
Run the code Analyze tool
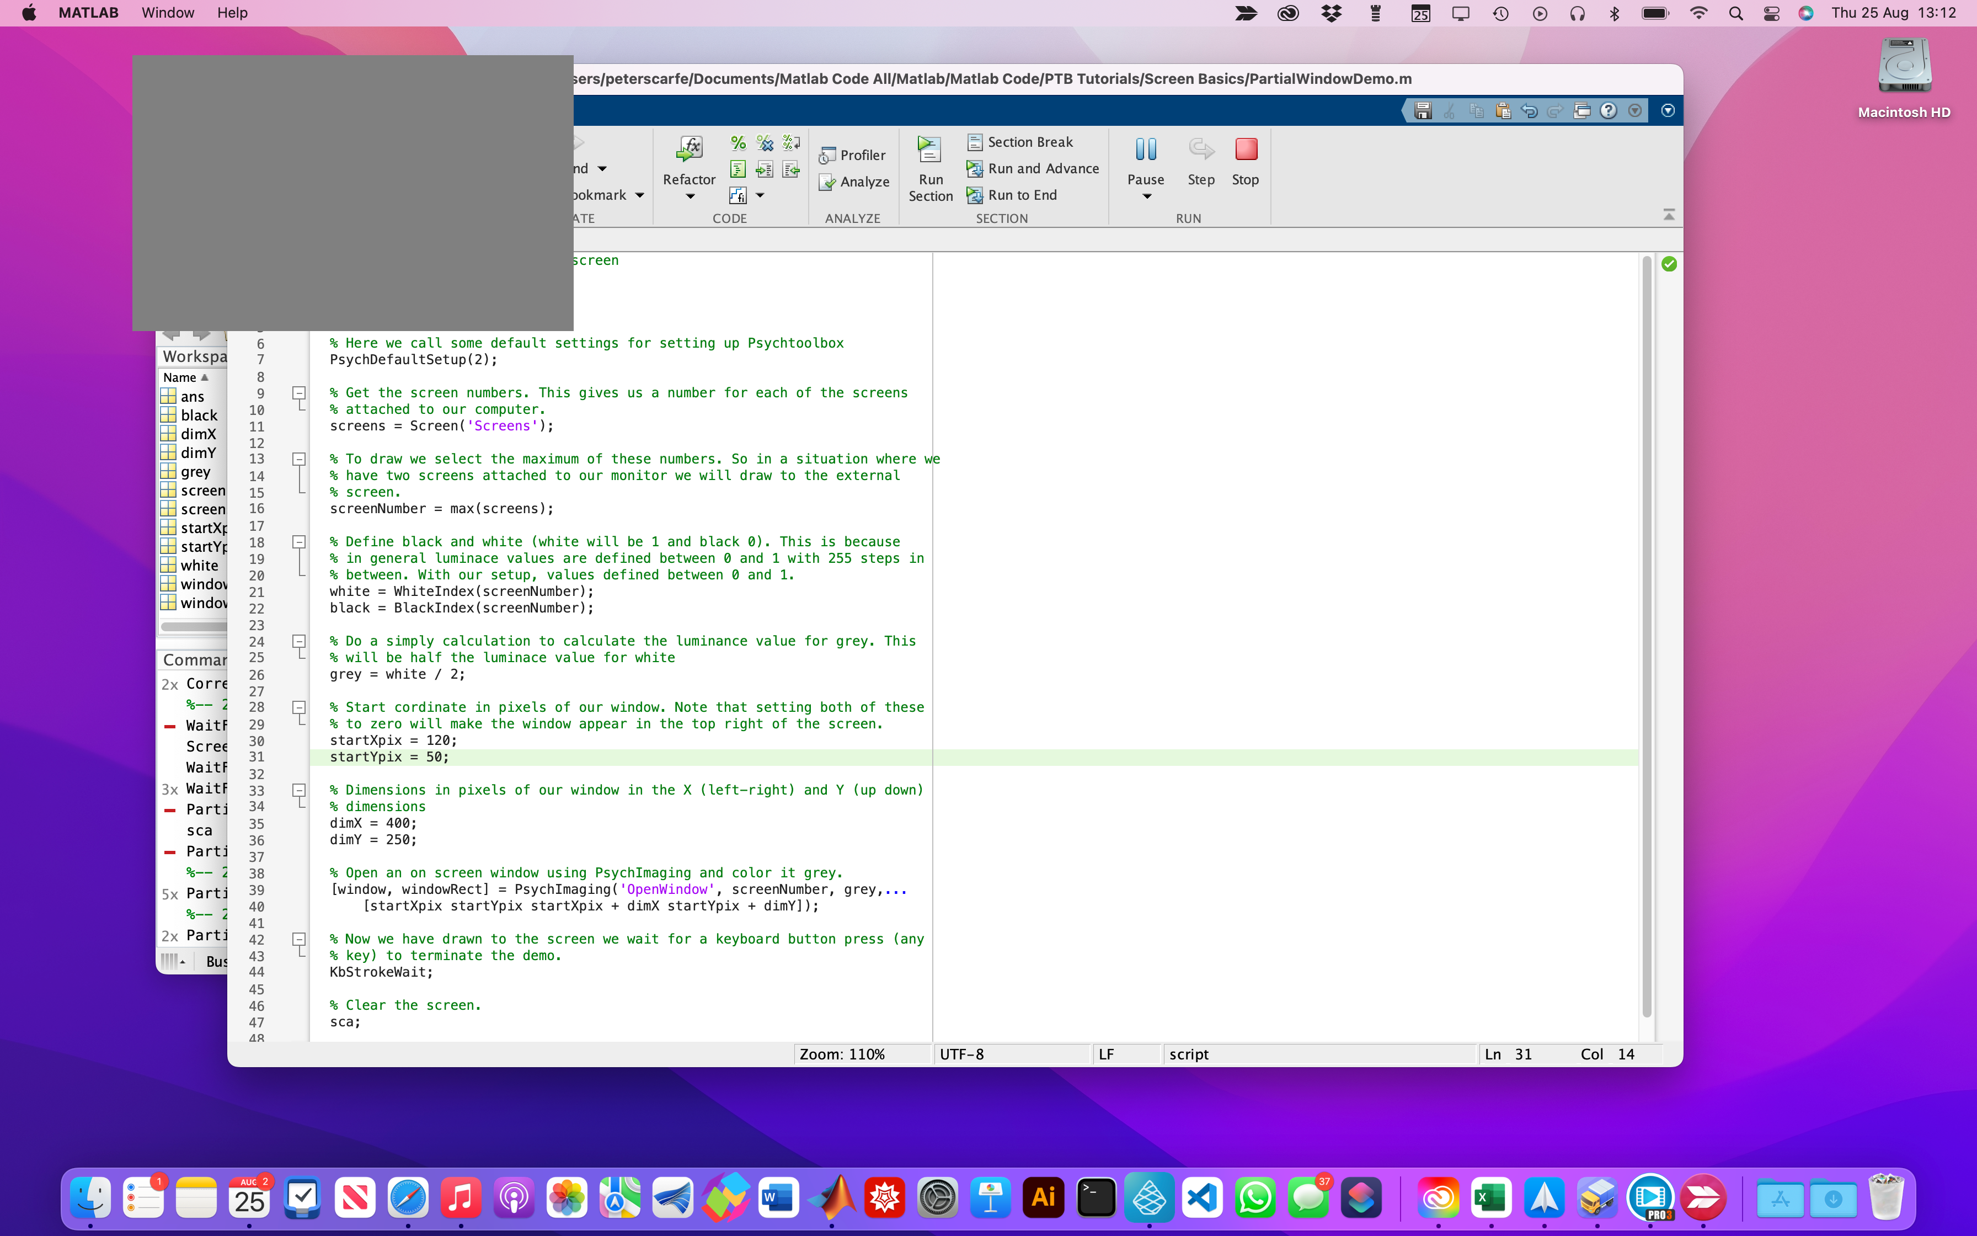pos(854,182)
